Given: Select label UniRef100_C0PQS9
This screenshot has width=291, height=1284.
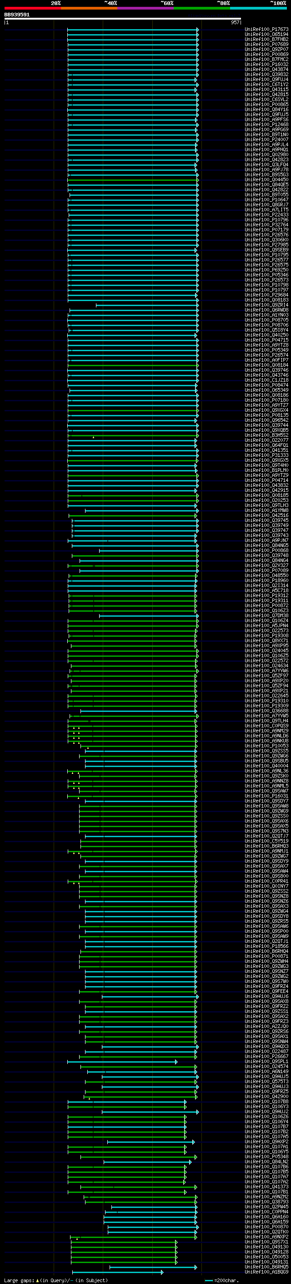Looking at the screenshot, I should (x=266, y=726).
